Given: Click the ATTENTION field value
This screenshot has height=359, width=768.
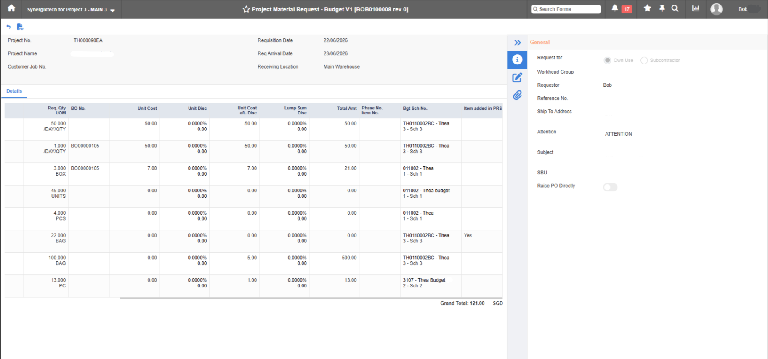Looking at the screenshot, I should [x=618, y=134].
